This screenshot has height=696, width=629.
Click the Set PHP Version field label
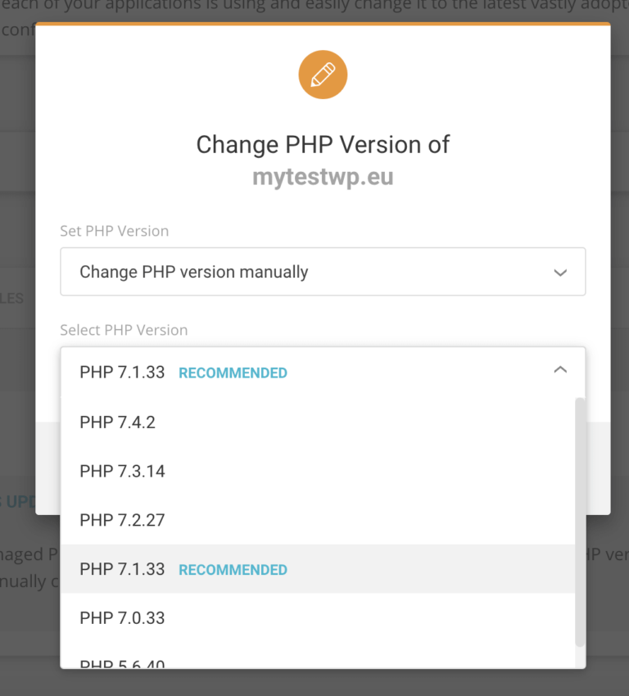(114, 231)
